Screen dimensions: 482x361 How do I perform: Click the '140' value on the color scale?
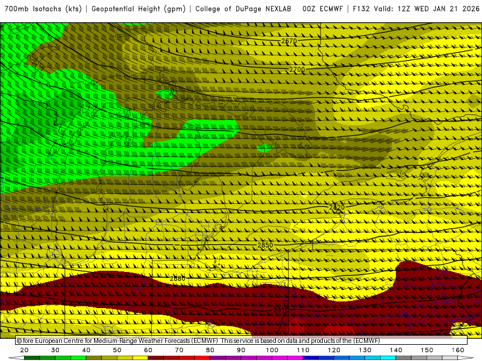(396, 350)
